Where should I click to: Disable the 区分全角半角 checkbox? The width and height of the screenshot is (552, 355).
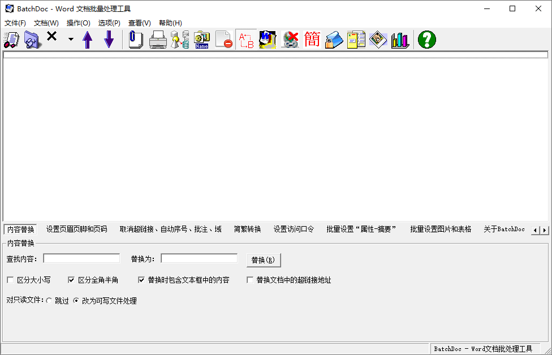71,279
